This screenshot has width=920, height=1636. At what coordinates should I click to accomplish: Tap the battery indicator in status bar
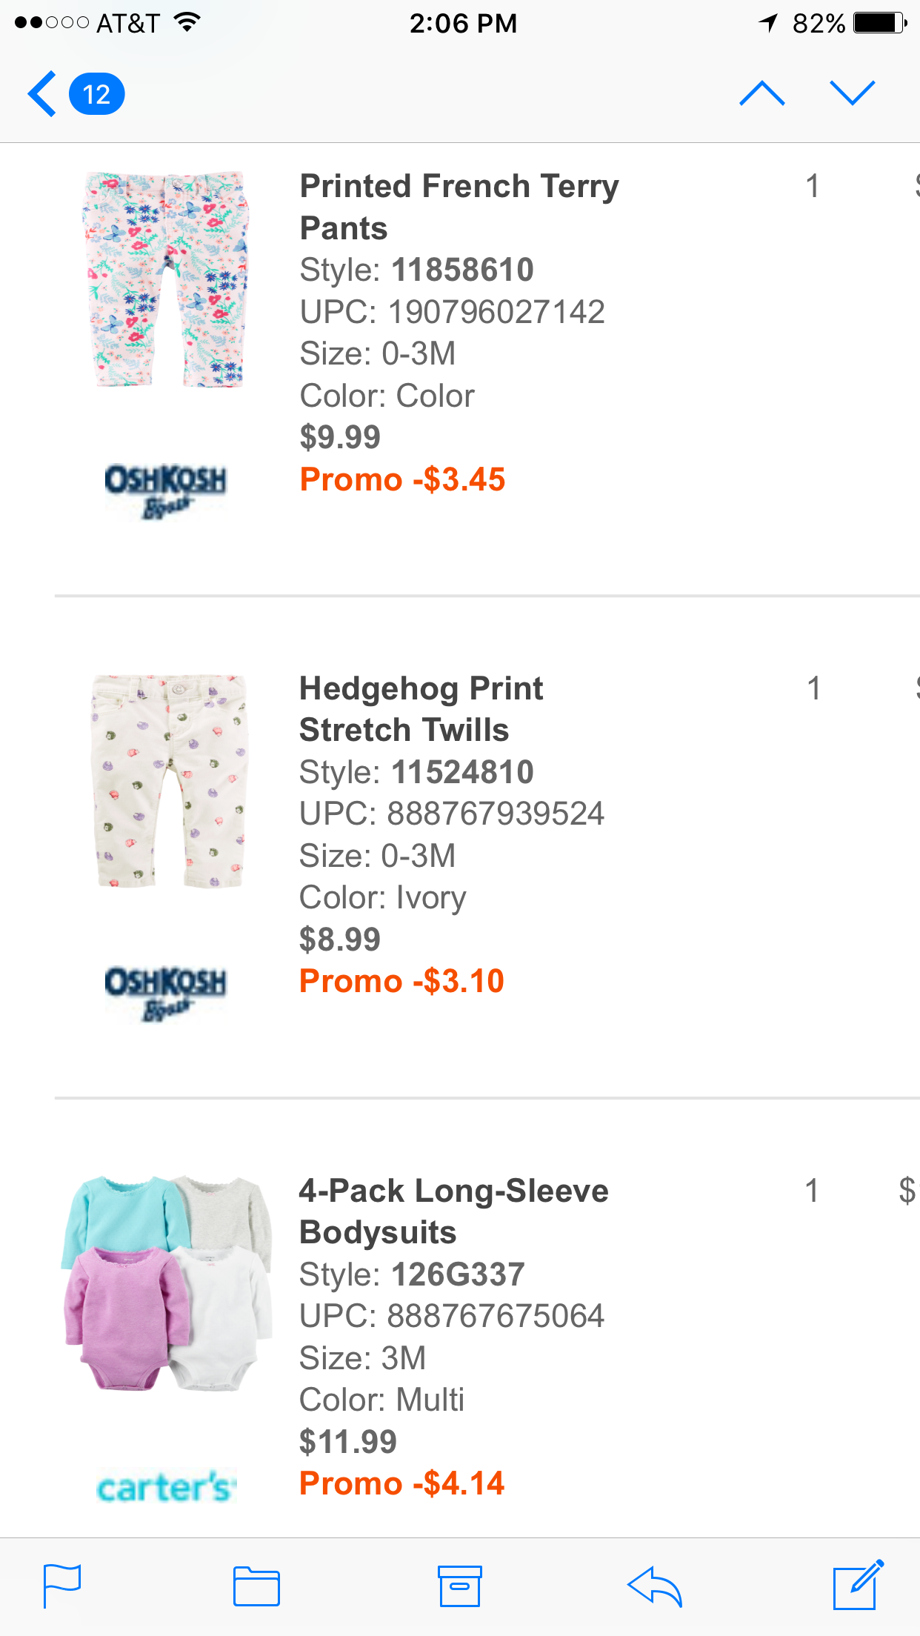point(879,24)
